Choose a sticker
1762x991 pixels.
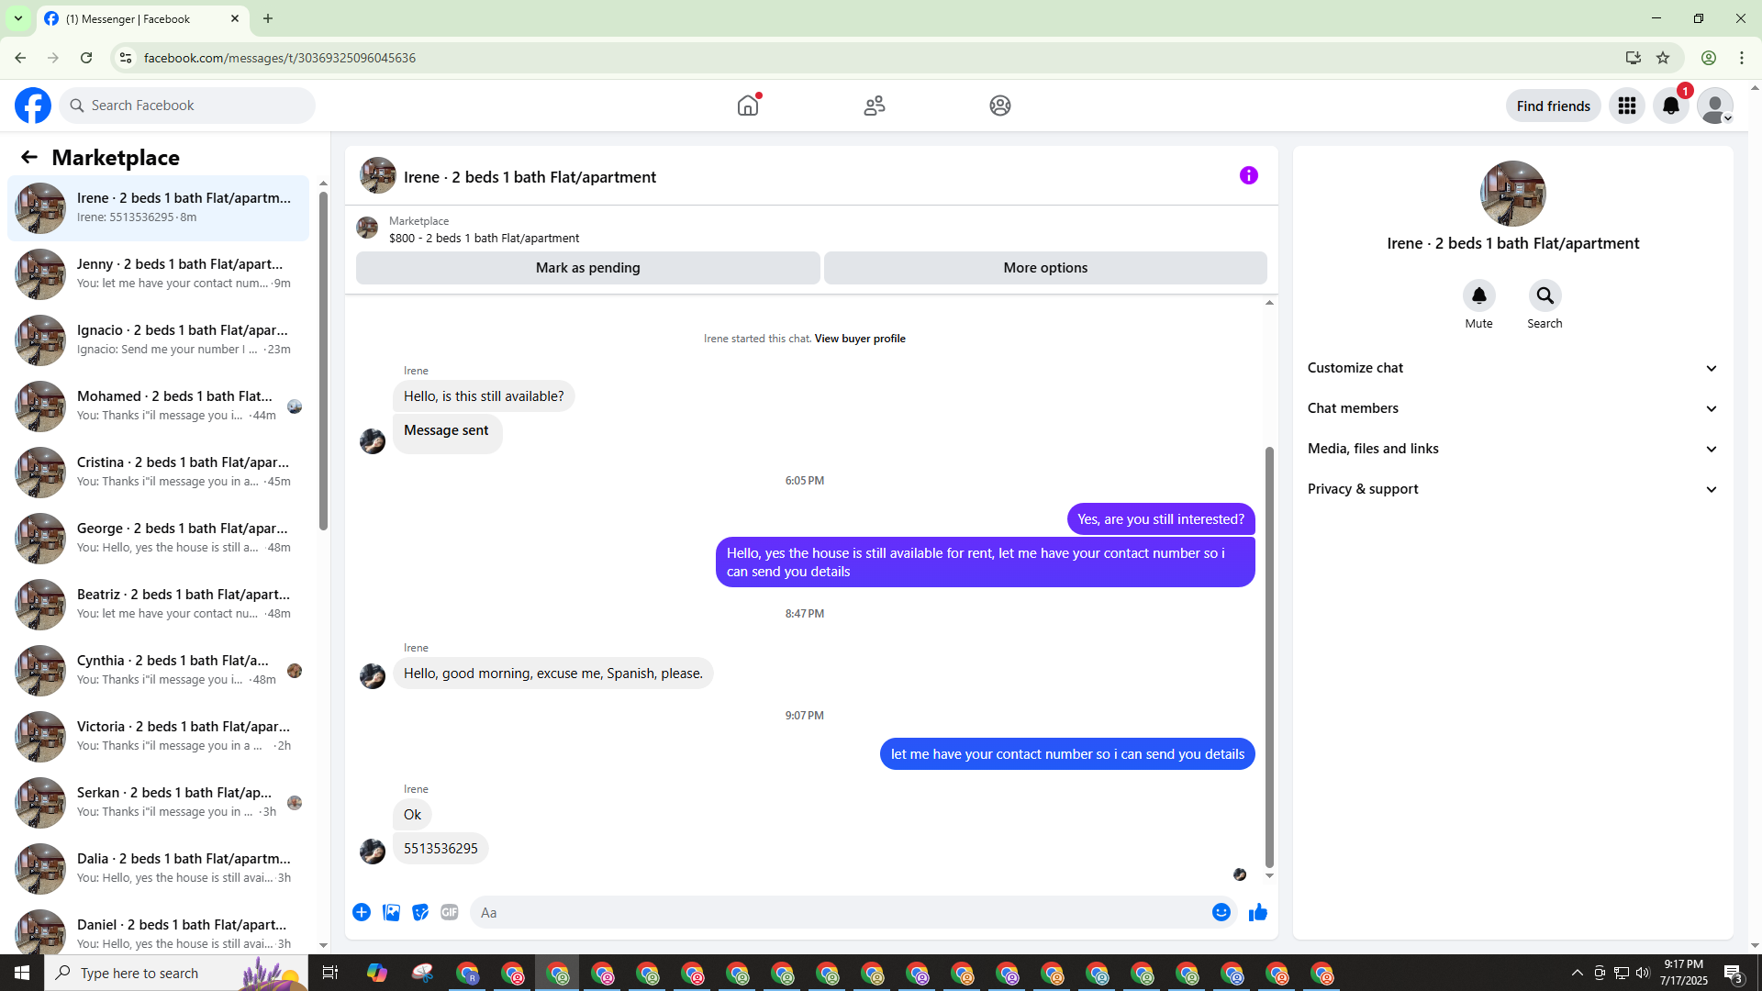pyautogui.click(x=420, y=912)
